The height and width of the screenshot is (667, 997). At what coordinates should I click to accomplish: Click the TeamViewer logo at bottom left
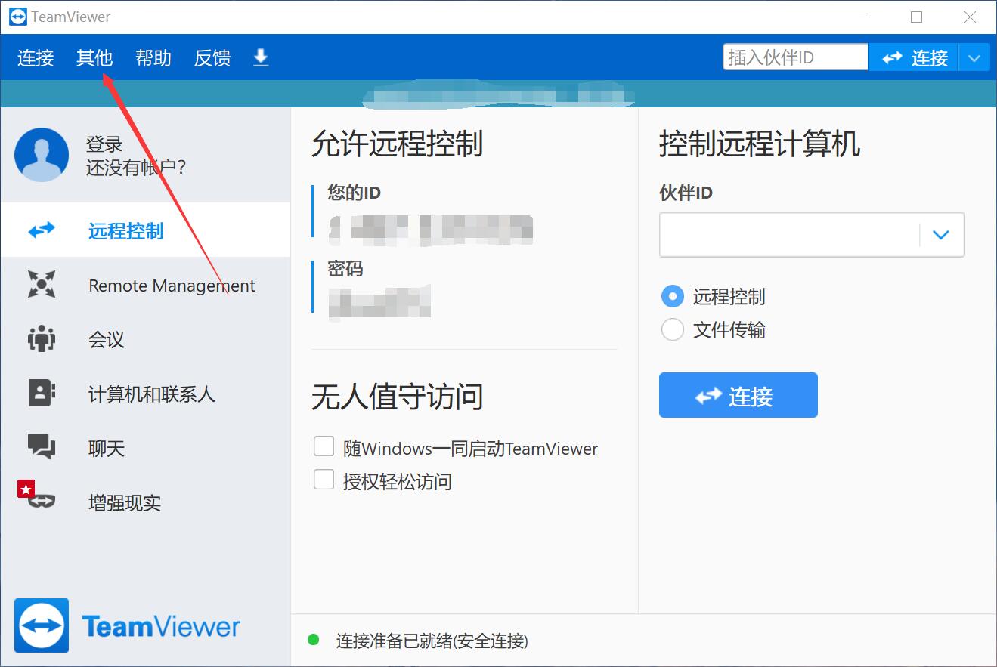tap(127, 625)
